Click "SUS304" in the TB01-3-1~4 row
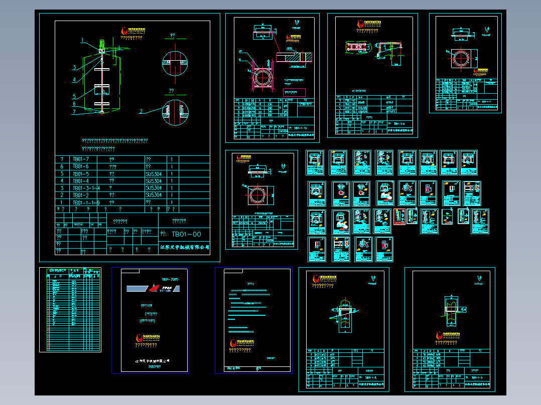 [x=154, y=188]
